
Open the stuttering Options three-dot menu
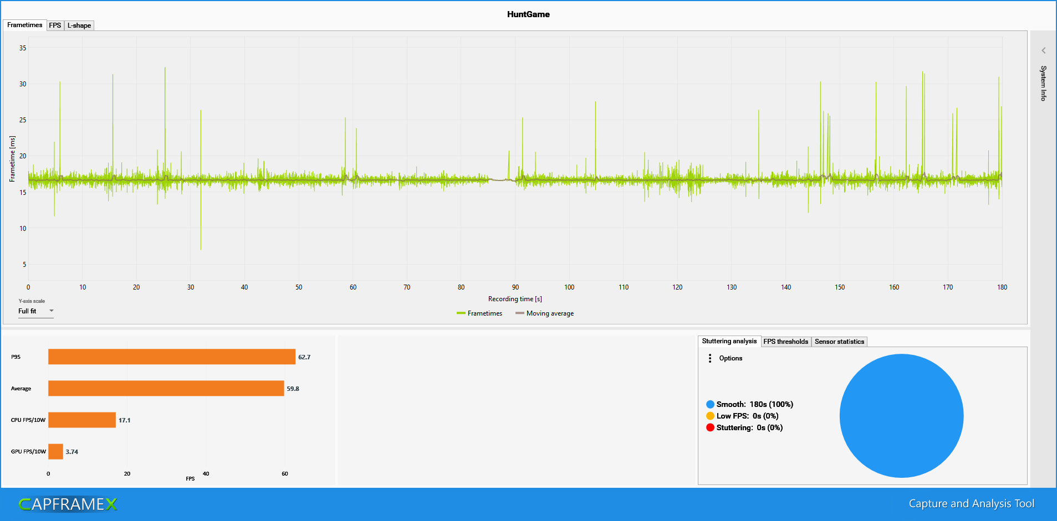(x=710, y=358)
